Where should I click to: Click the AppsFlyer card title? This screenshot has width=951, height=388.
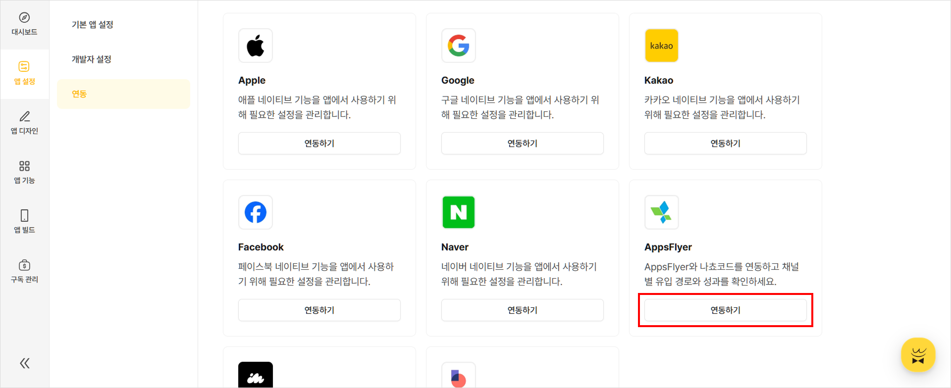(668, 247)
